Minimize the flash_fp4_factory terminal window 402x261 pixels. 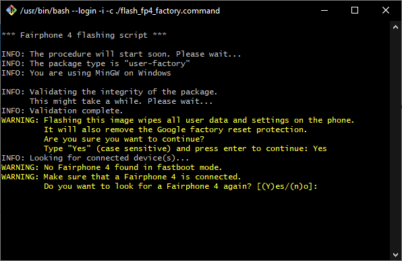click(324, 11)
